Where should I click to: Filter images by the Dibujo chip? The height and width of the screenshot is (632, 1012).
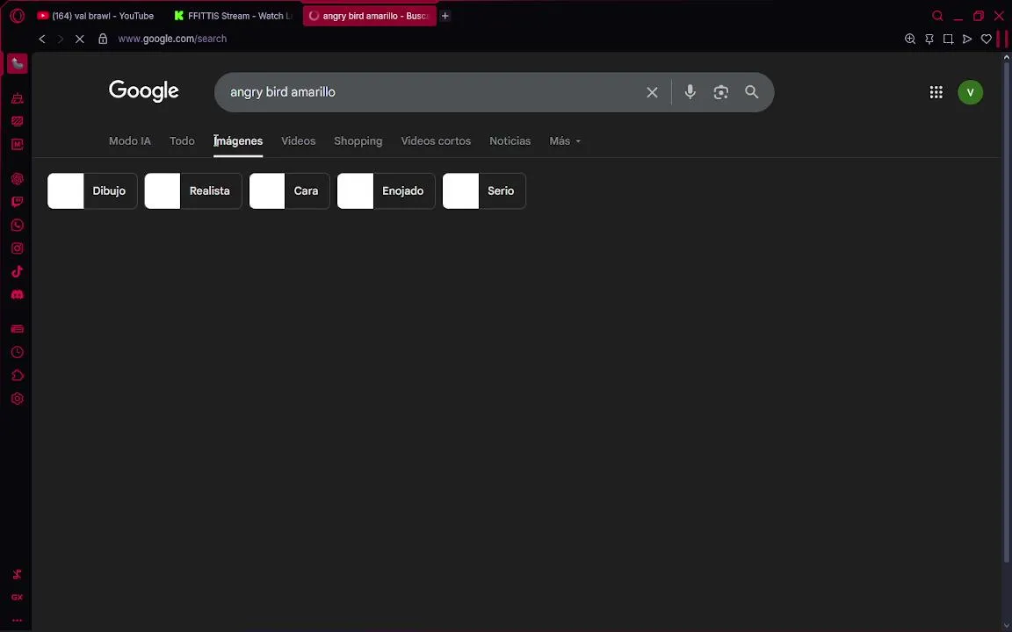92,190
